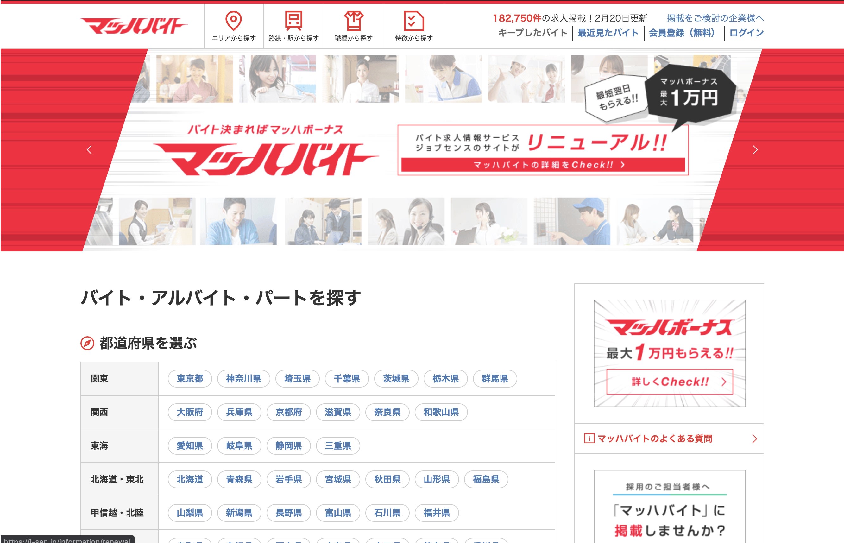The width and height of the screenshot is (844, 543).
Task: Select 福井県 prefecture
Action: point(437,513)
